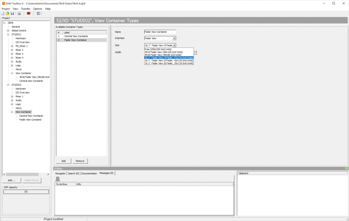The height and width of the screenshot is (221, 349).
Task: Open the Intention dropdown showing Fader View
Action: pos(174,38)
